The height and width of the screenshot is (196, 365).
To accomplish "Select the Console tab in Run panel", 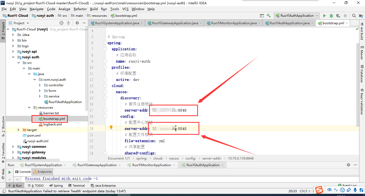I will pyautogui.click(x=23, y=172).
